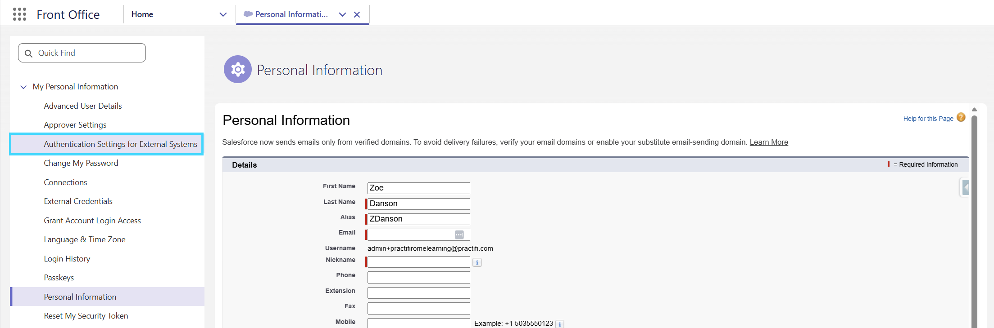Viewport: 994px width, 328px height.
Task: Switch to the Home tab
Action: point(142,14)
